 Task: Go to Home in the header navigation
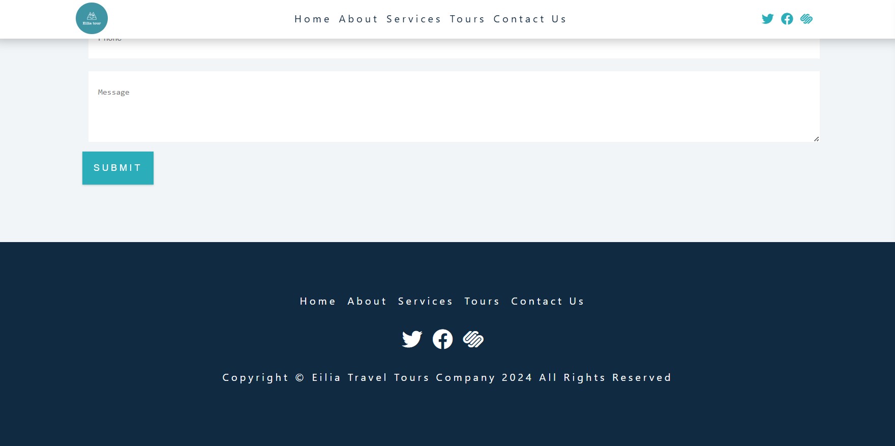pyautogui.click(x=312, y=19)
